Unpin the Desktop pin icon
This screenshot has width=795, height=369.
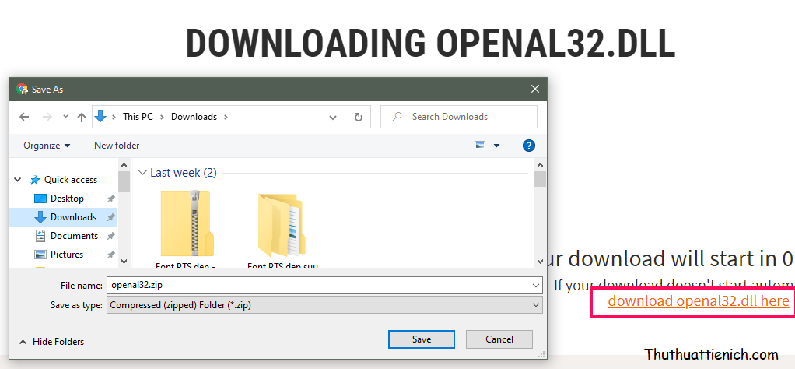click(x=110, y=199)
